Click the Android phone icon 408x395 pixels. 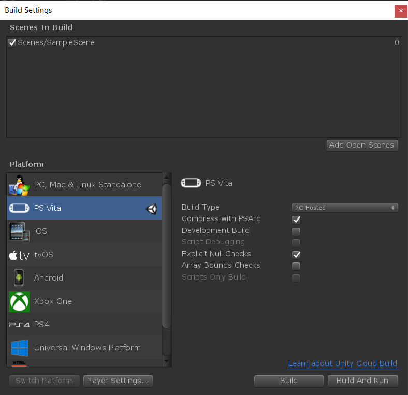click(19, 278)
